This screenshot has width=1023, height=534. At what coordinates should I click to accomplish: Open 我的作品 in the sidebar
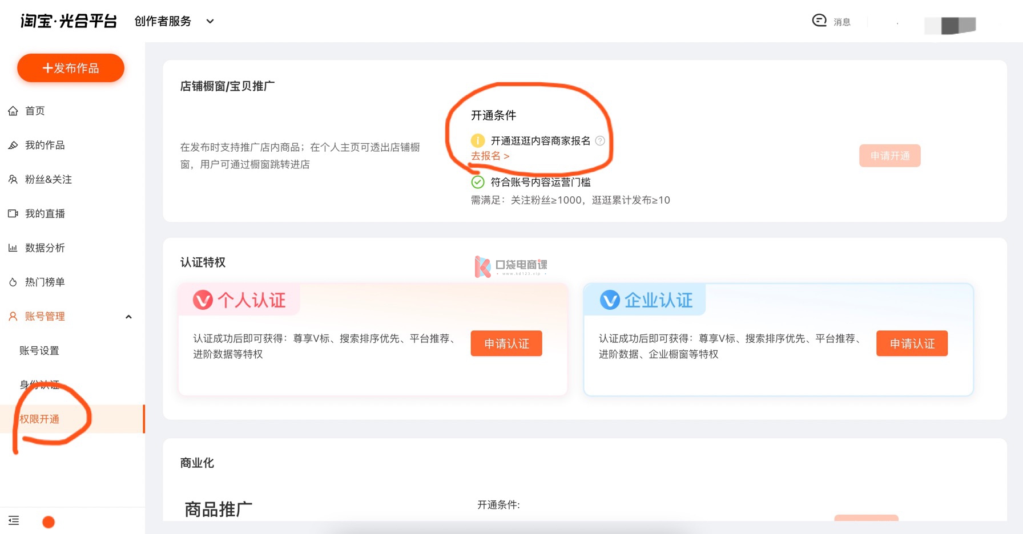45,145
